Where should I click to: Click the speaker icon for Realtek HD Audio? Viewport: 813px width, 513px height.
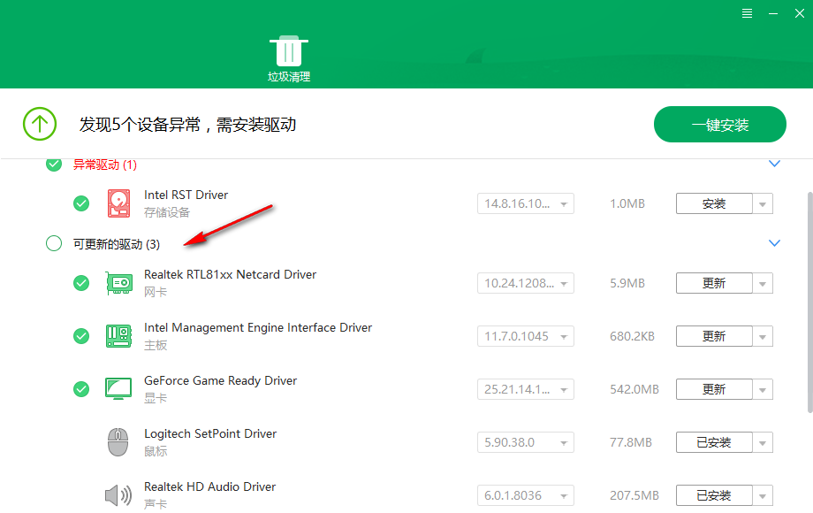click(118, 495)
